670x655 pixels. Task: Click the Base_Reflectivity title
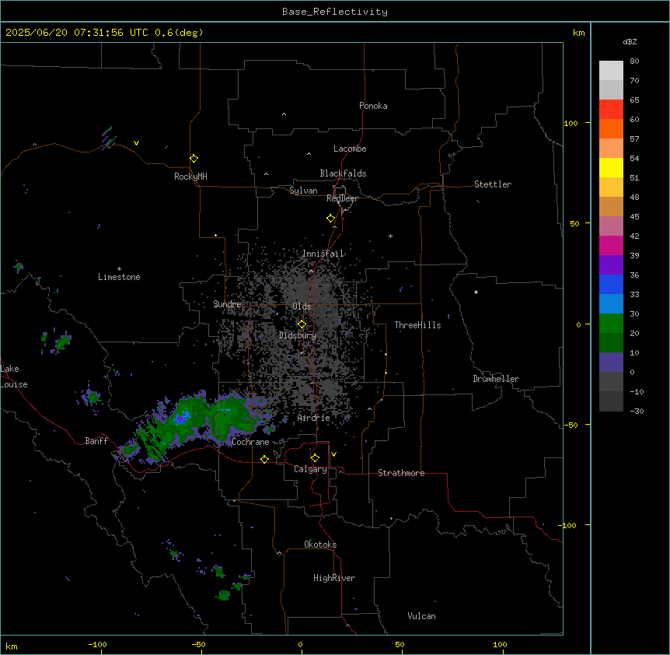click(x=335, y=12)
